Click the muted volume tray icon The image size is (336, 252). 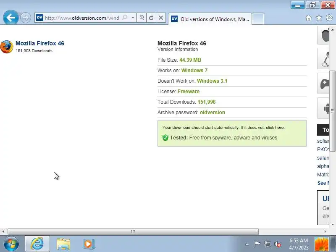pos(278,244)
